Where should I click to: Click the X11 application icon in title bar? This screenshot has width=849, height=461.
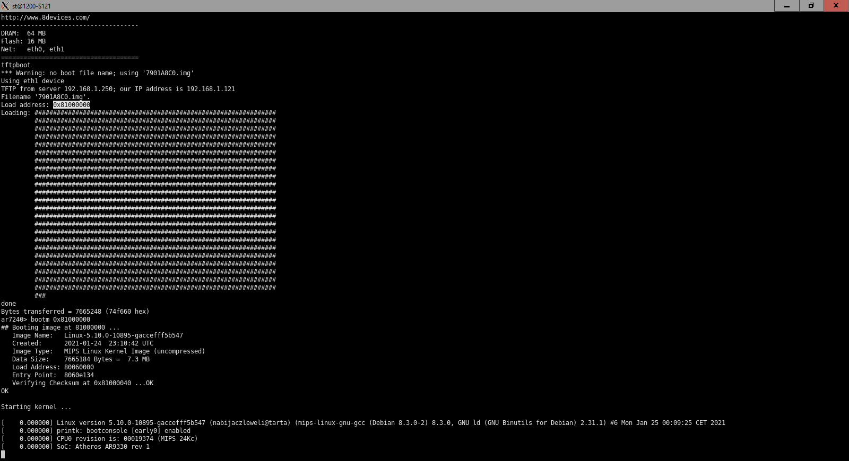point(5,6)
